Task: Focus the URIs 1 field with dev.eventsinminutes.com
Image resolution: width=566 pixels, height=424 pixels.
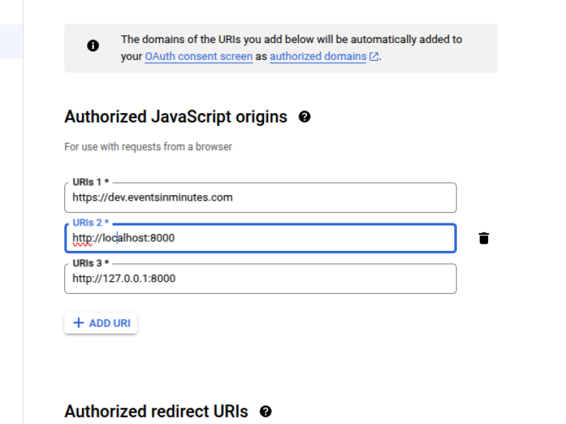Action: (260, 198)
